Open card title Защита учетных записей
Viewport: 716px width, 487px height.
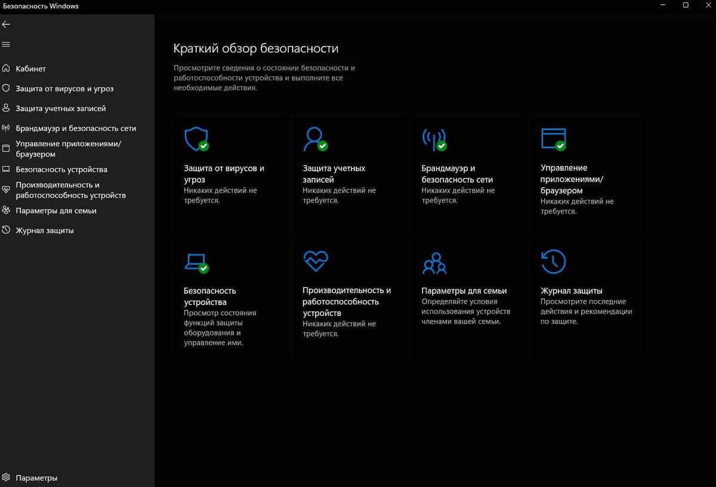click(334, 174)
